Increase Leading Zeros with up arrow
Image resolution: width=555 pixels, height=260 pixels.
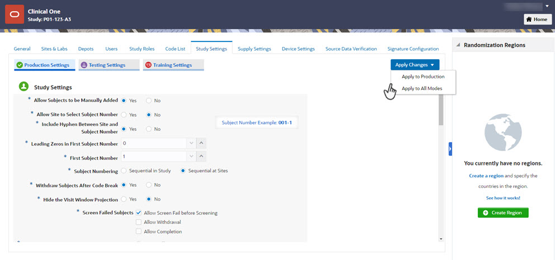(201, 143)
